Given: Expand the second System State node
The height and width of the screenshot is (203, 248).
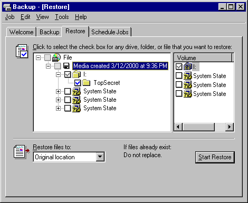Looking at the screenshot, I should pyautogui.click(x=58, y=100).
